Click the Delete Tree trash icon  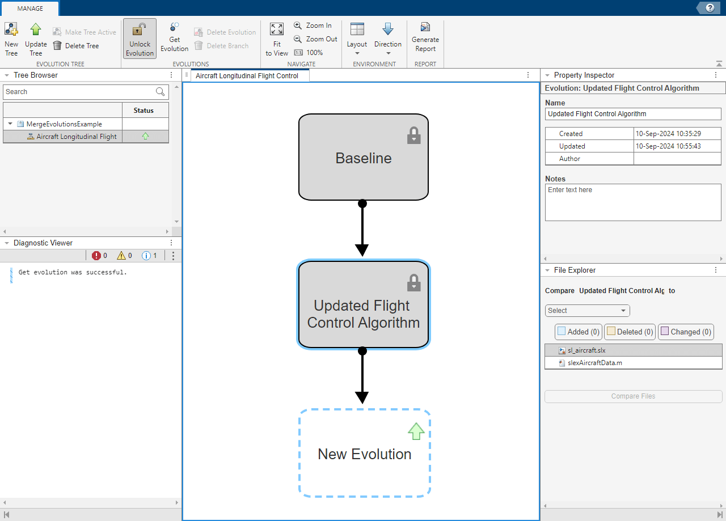point(57,46)
